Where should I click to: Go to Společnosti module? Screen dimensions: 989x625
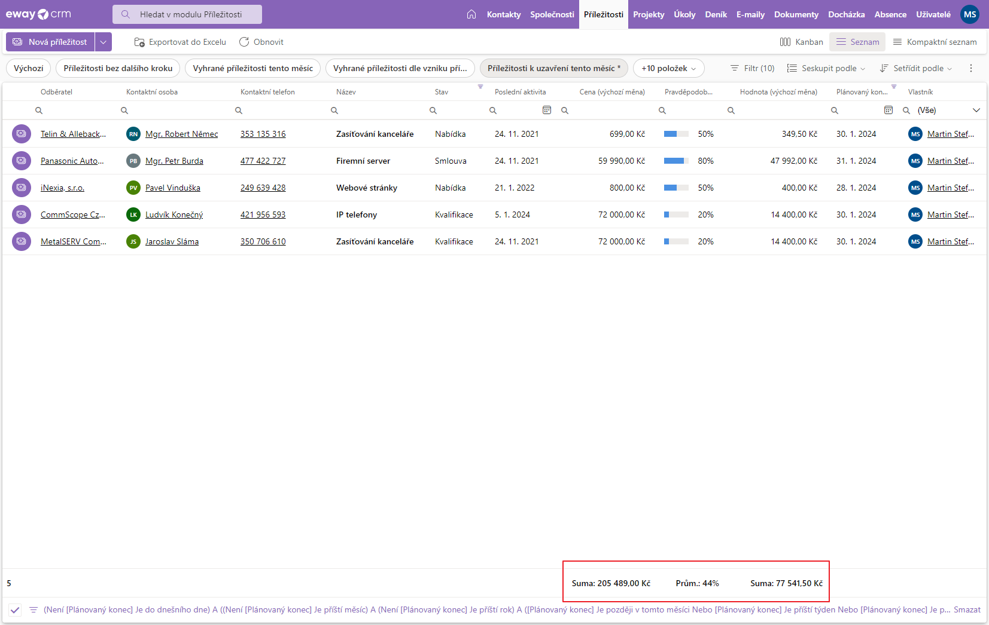(552, 14)
